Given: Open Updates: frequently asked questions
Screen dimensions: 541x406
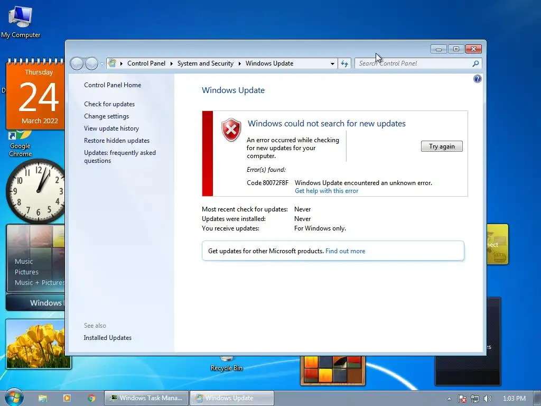Looking at the screenshot, I should tap(120, 156).
